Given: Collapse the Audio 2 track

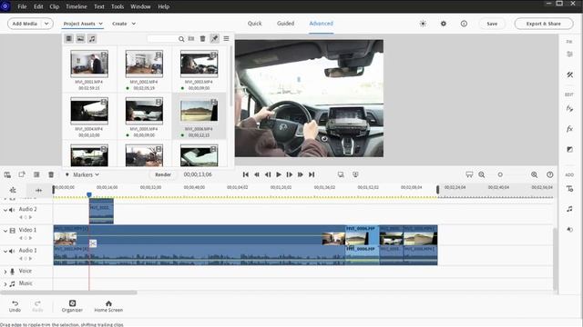Looking at the screenshot, I should coord(5,210).
